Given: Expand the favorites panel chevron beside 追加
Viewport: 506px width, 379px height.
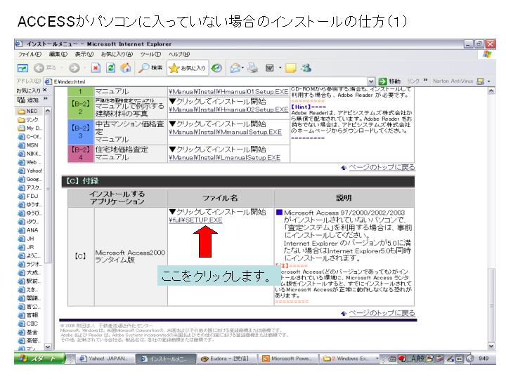Looking at the screenshot, I should [x=46, y=99].
